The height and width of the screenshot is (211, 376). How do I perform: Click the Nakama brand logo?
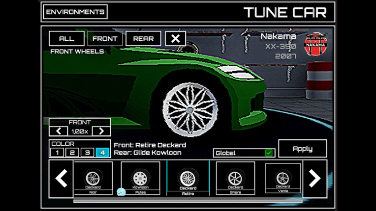click(x=315, y=44)
